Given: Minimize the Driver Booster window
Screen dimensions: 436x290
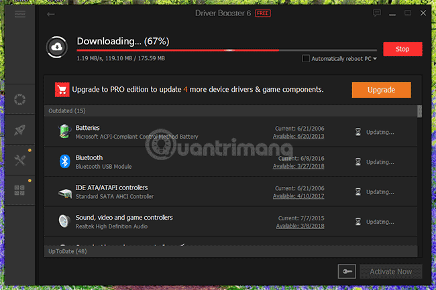Looking at the screenshot, I should (x=392, y=14).
